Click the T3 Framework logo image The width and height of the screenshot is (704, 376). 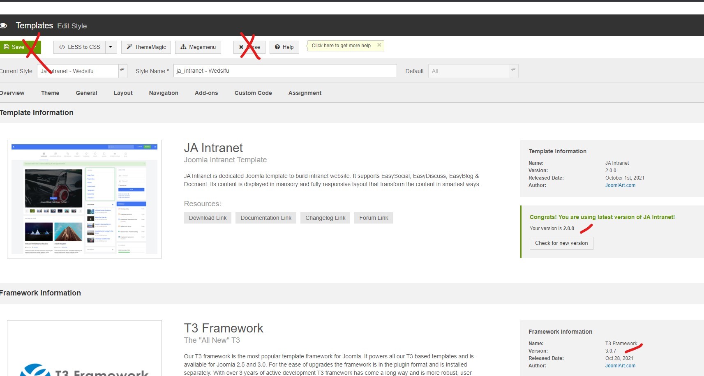coord(84,348)
